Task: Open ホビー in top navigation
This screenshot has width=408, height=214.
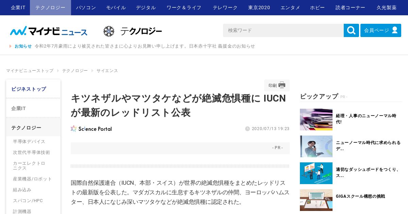Action: point(317,7)
